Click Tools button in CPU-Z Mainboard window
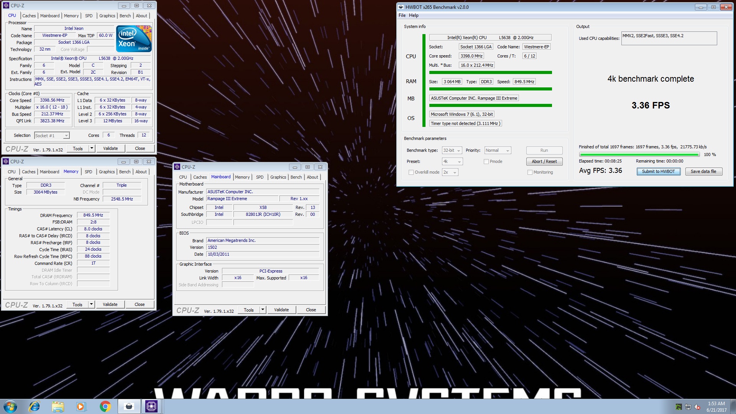This screenshot has width=736, height=414. coord(249,310)
